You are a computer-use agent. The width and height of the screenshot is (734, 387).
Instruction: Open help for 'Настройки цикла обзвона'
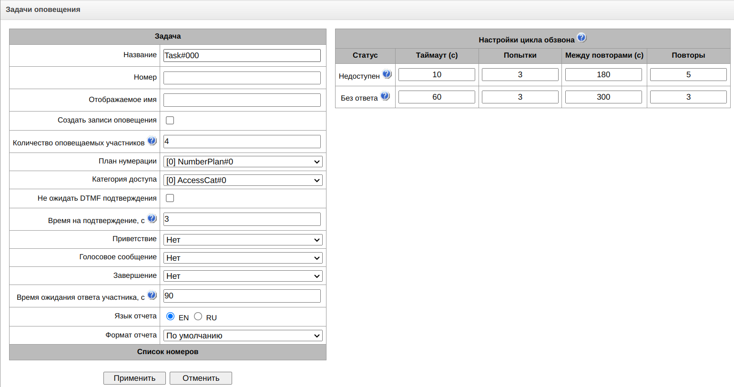click(581, 38)
